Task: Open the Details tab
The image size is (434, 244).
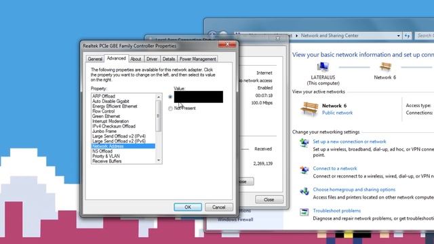Action: coord(169,59)
